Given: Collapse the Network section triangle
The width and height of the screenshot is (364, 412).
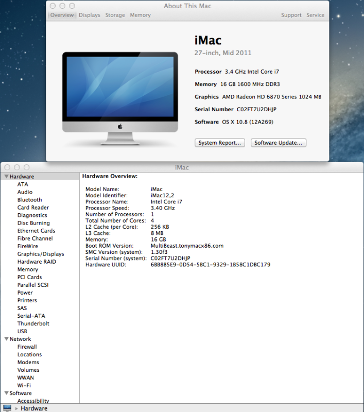Looking at the screenshot, I should pyautogui.click(x=7, y=339).
